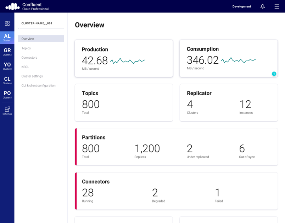285x223 pixels.
Task: Click the Confluent logo icon
Action: (x=12, y=6)
